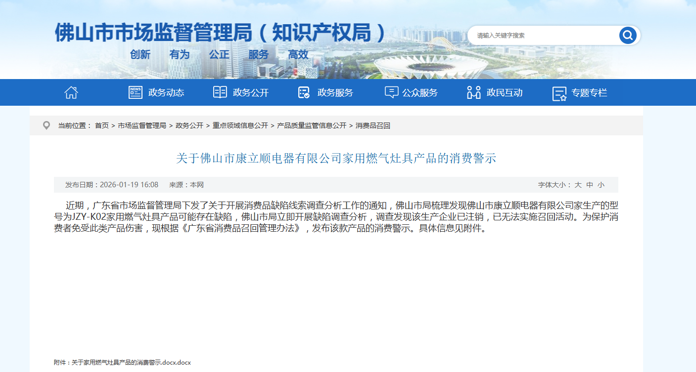
Task: Click the star-document icon beside 专题专栏
Action: coord(559,93)
